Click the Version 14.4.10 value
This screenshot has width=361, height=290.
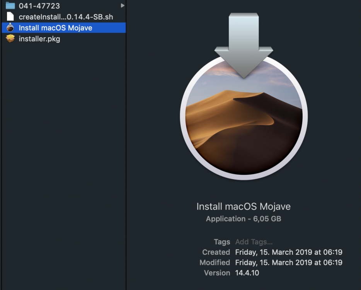(x=247, y=273)
